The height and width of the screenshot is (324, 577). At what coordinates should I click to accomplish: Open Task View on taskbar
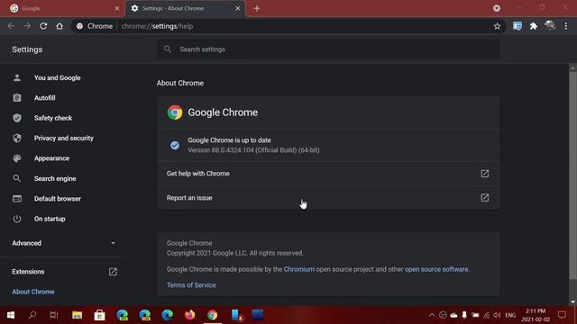click(54, 315)
